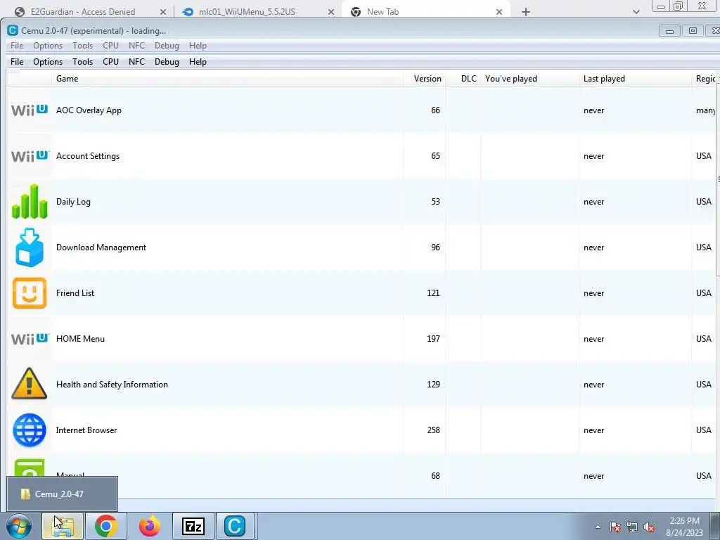The height and width of the screenshot is (540, 720).
Task: Select the Daily Log bar chart icon
Action: (30, 202)
